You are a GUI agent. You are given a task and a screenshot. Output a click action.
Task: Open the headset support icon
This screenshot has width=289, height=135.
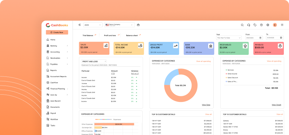coord(249,25)
